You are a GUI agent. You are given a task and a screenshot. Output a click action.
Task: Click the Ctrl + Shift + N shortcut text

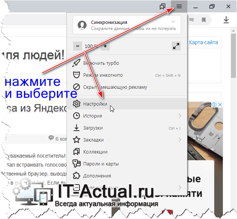click(168, 75)
